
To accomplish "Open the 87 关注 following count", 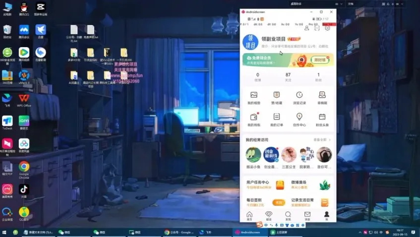I will 288,77.
